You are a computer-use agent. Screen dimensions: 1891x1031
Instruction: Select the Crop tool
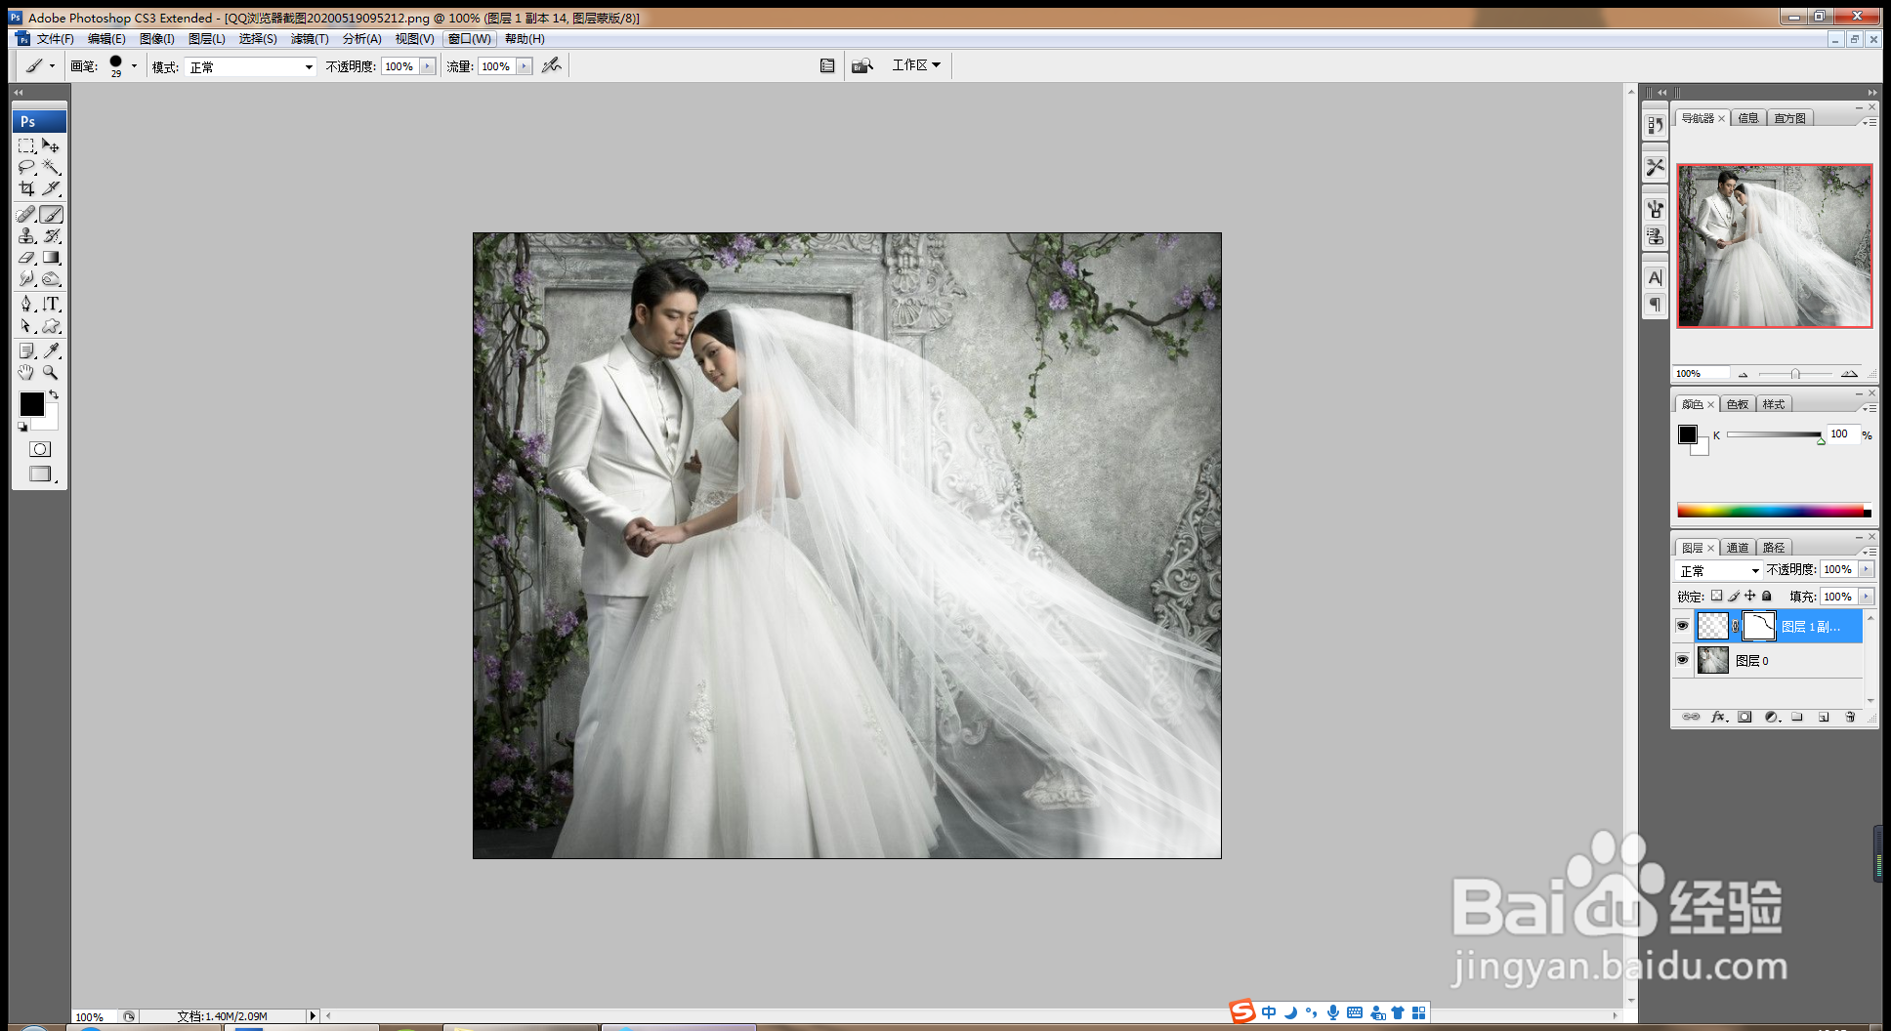(x=26, y=188)
